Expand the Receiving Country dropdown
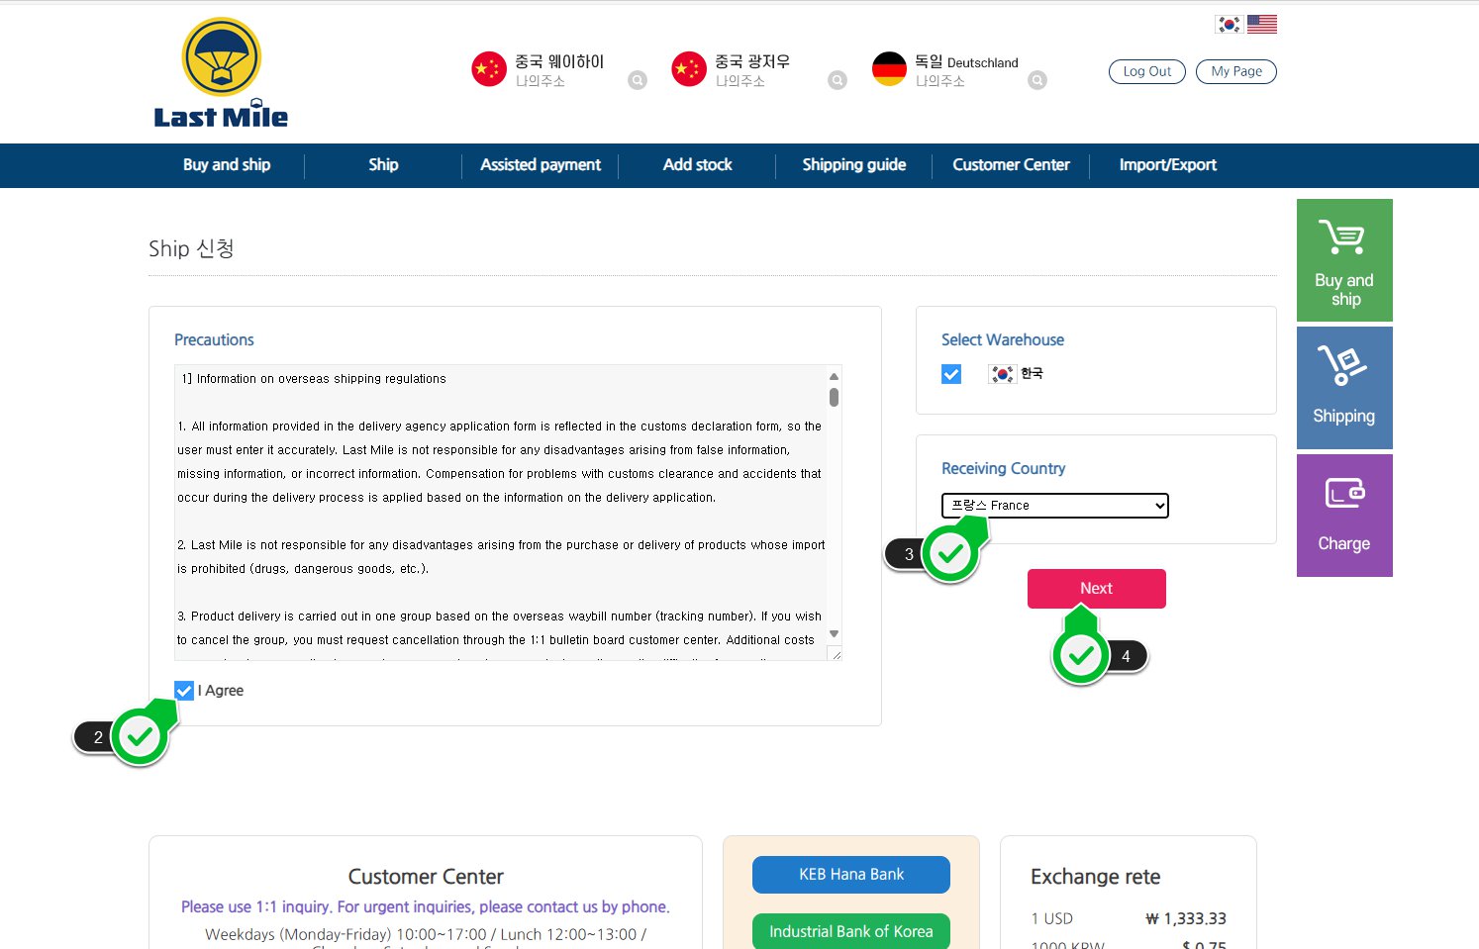 click(1054, 506)
